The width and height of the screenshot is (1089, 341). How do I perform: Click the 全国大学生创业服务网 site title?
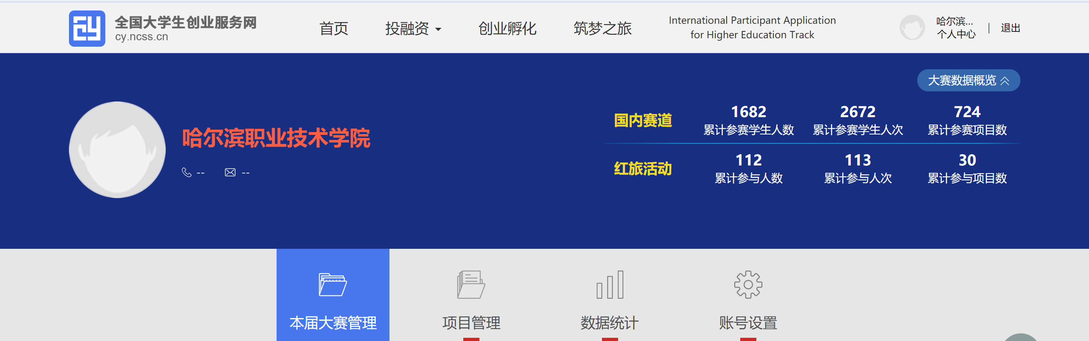[x=185, y=23]
